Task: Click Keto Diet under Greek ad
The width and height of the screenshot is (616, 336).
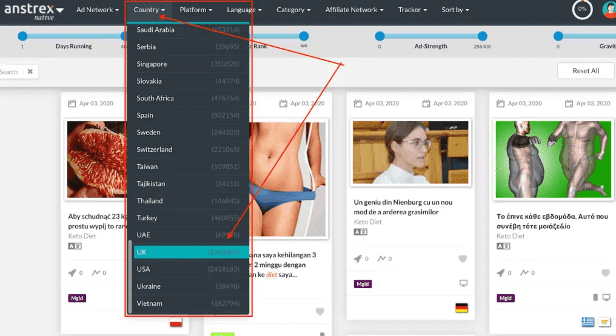Action: (x=511, y=236)
